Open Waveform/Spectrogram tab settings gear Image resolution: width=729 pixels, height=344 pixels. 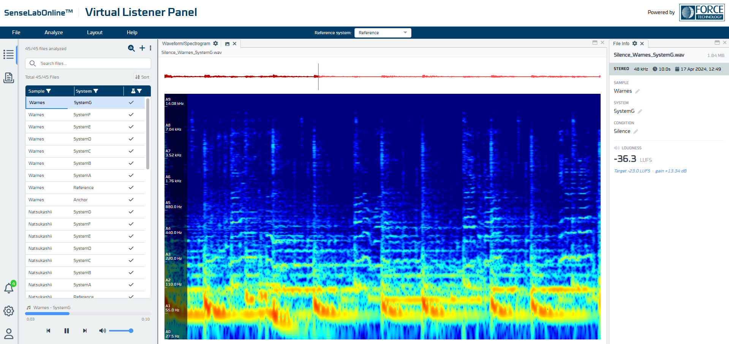click(x=216, y=44)
